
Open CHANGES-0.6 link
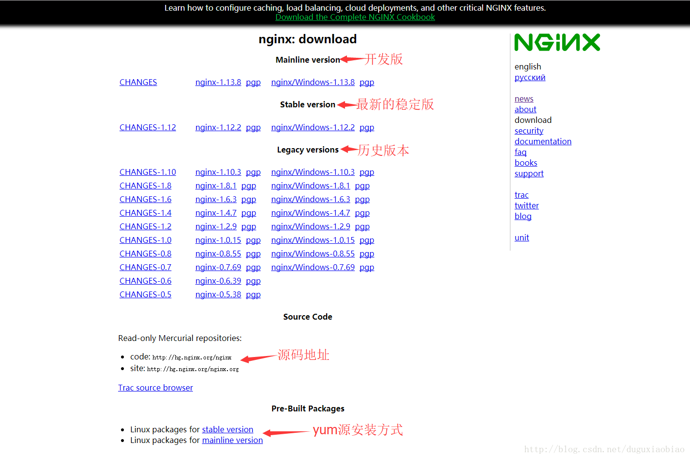[x=145, y=281]
